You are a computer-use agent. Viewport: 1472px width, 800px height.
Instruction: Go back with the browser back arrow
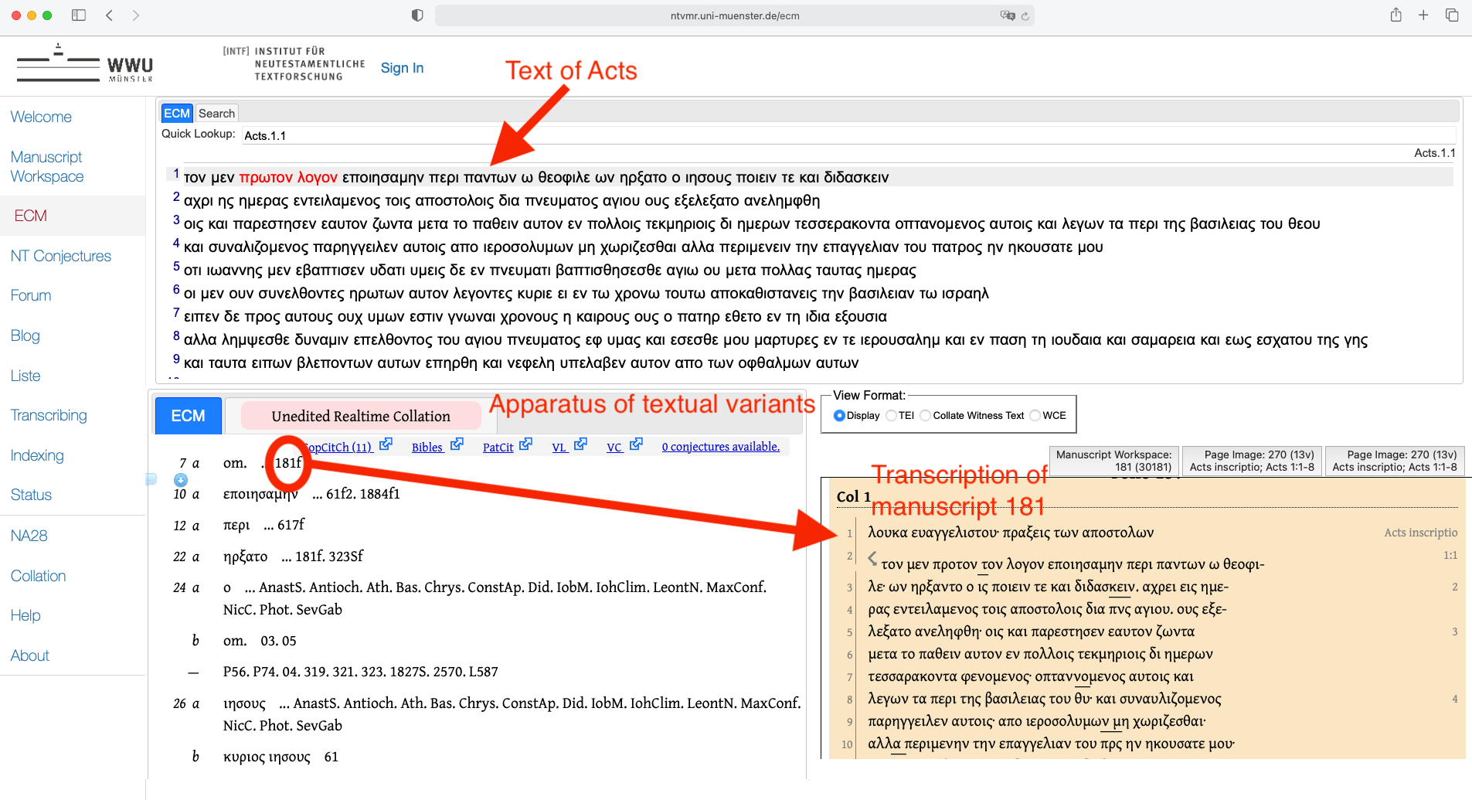[x=110, y=15]
